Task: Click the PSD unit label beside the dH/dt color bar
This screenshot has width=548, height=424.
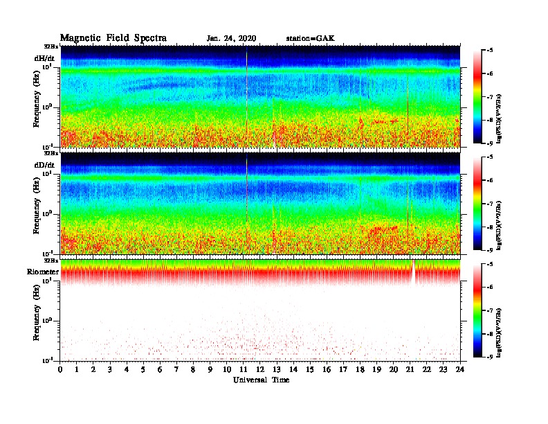Action: tap(499, 118)
